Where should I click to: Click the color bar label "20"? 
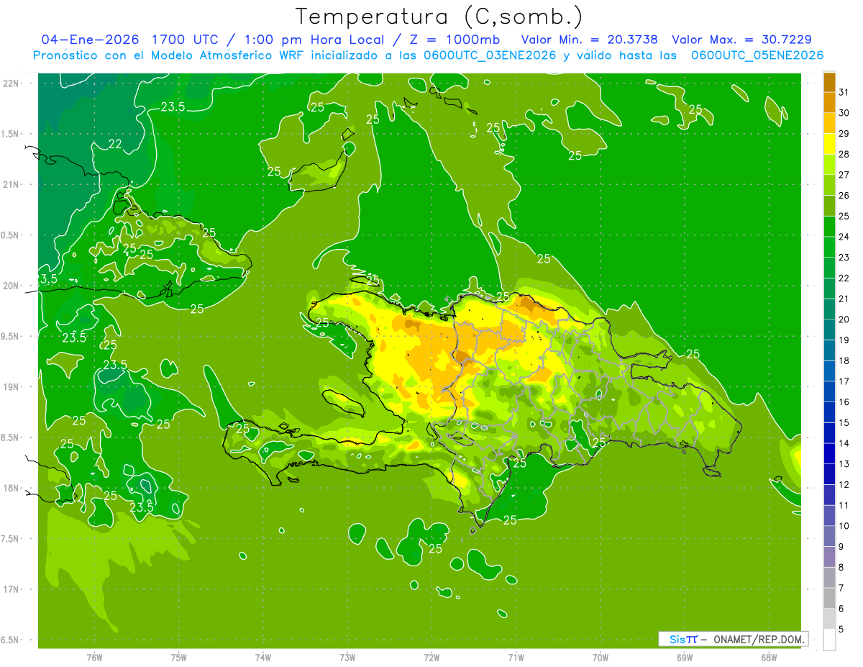coord(844,319)
